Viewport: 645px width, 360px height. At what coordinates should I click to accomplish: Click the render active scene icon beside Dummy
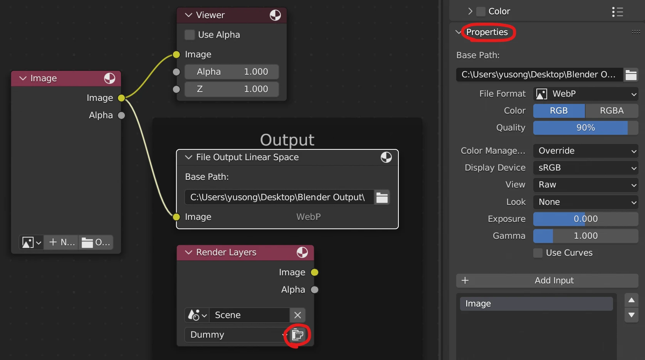pos(297,335)
